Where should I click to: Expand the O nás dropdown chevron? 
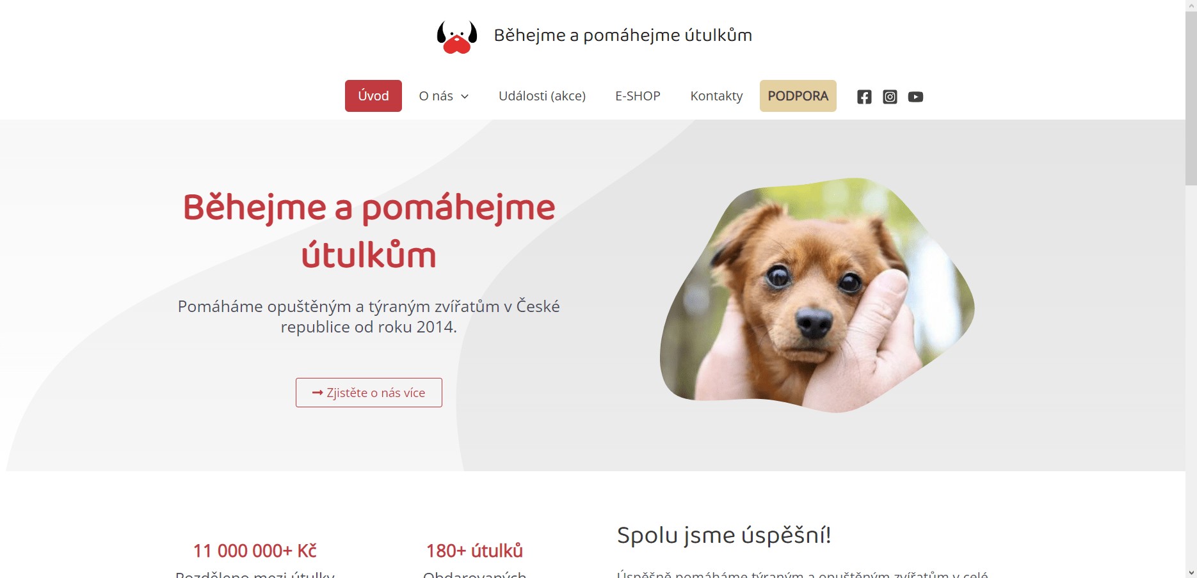465,97
